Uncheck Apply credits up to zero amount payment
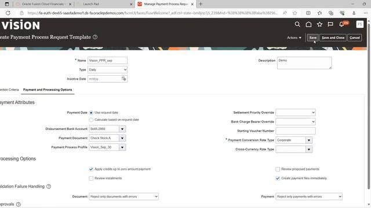Viewport: 371px width, 208px height. point(91,169)
